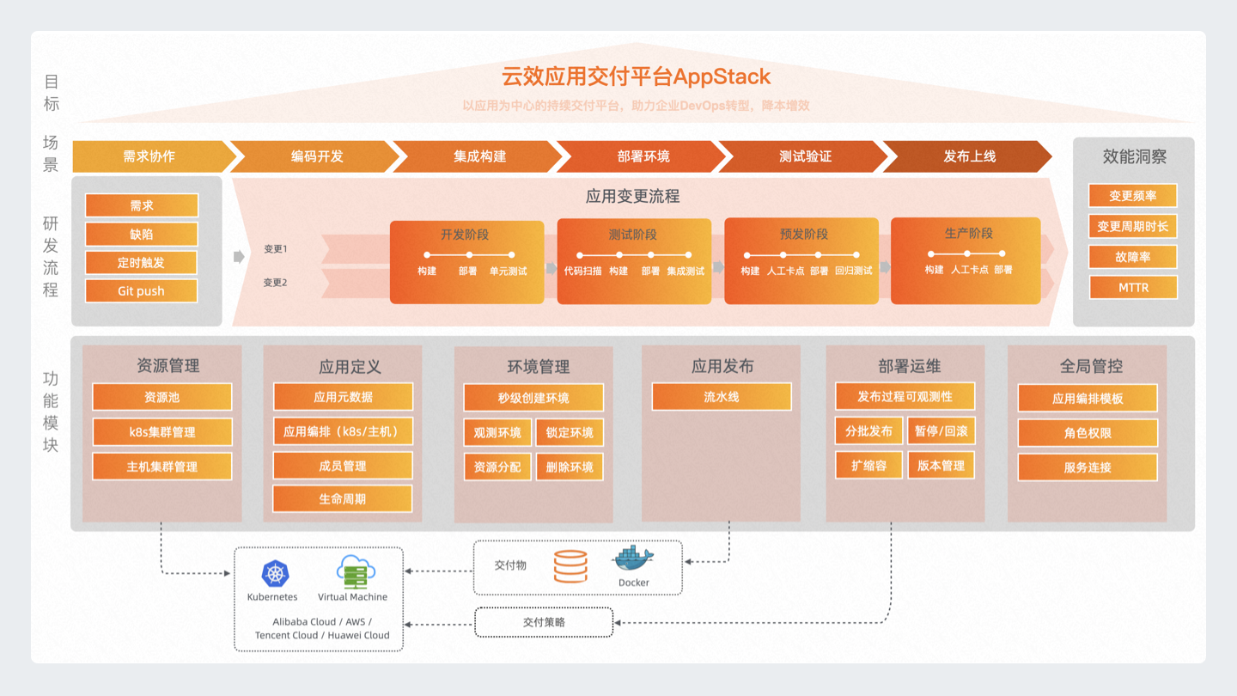Click the 资源分配 box
This screenshot has width=1237, height=696.
tap(497, 467)
